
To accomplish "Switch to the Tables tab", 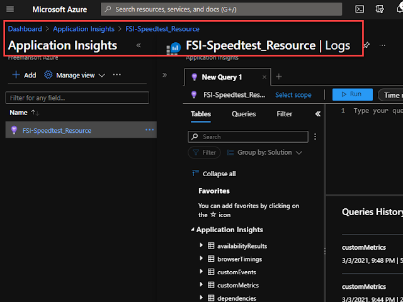I will pos(201,114).
